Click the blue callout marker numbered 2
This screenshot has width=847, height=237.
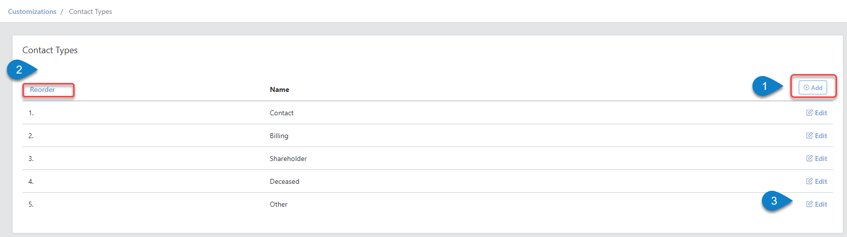(19, 70)
